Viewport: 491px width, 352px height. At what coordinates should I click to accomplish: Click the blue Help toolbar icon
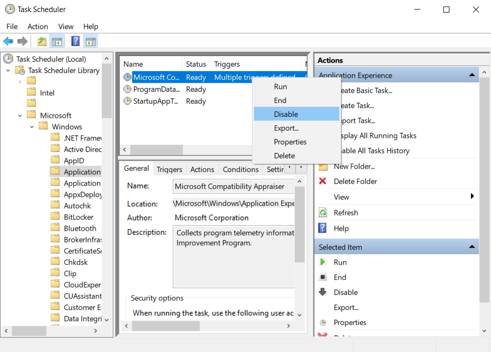[76, 41]
